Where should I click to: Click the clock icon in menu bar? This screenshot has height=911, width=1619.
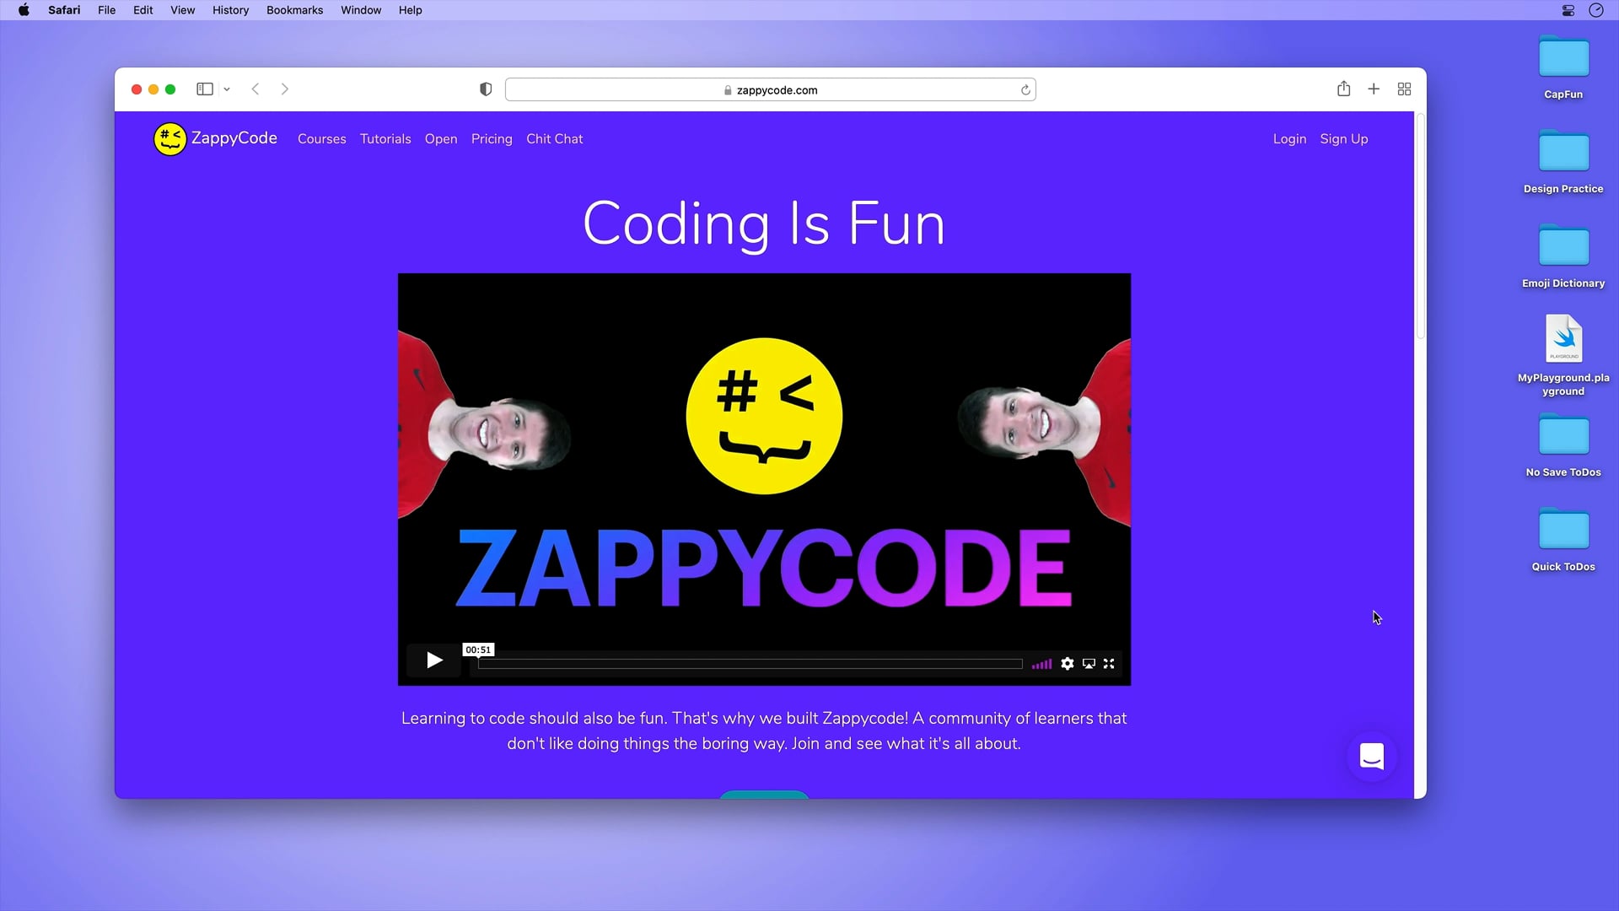[1596, 10]
